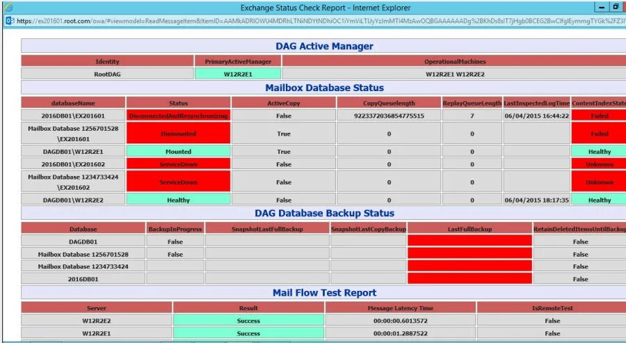Click the IsRemoteTest column header
The height and width of the screenshot is (343, 626).
coord(552,308)
